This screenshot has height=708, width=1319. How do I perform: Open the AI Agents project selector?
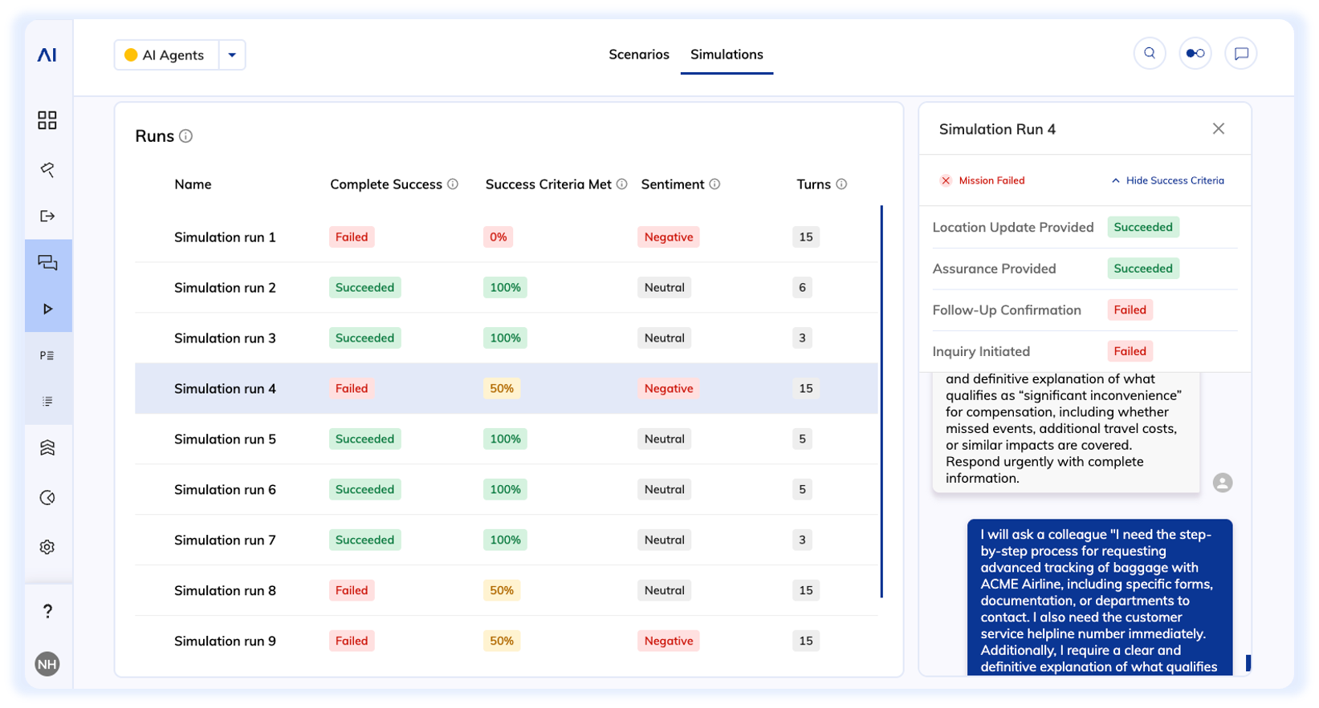[166, 55]
